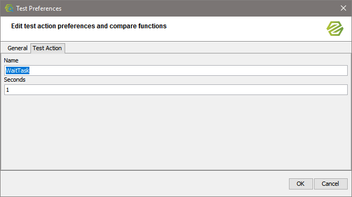This screenshot has width=352, height=197.
Task: Confirm changes with the OK button
Action: 301,184
